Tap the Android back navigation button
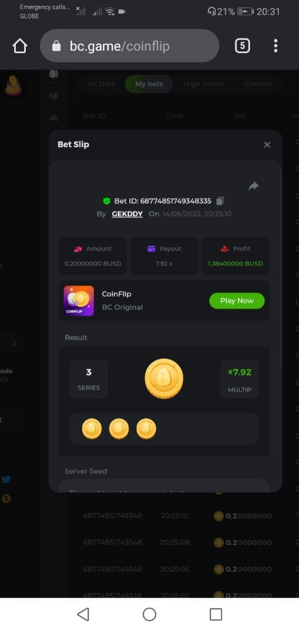Image resolution: width=299 pixels, height=631 pixels. point(83,614)
